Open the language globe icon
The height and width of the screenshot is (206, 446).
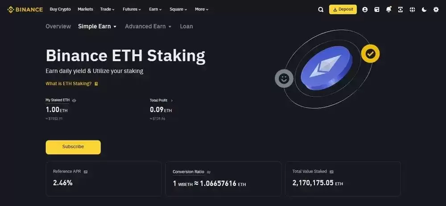[413, 9]
